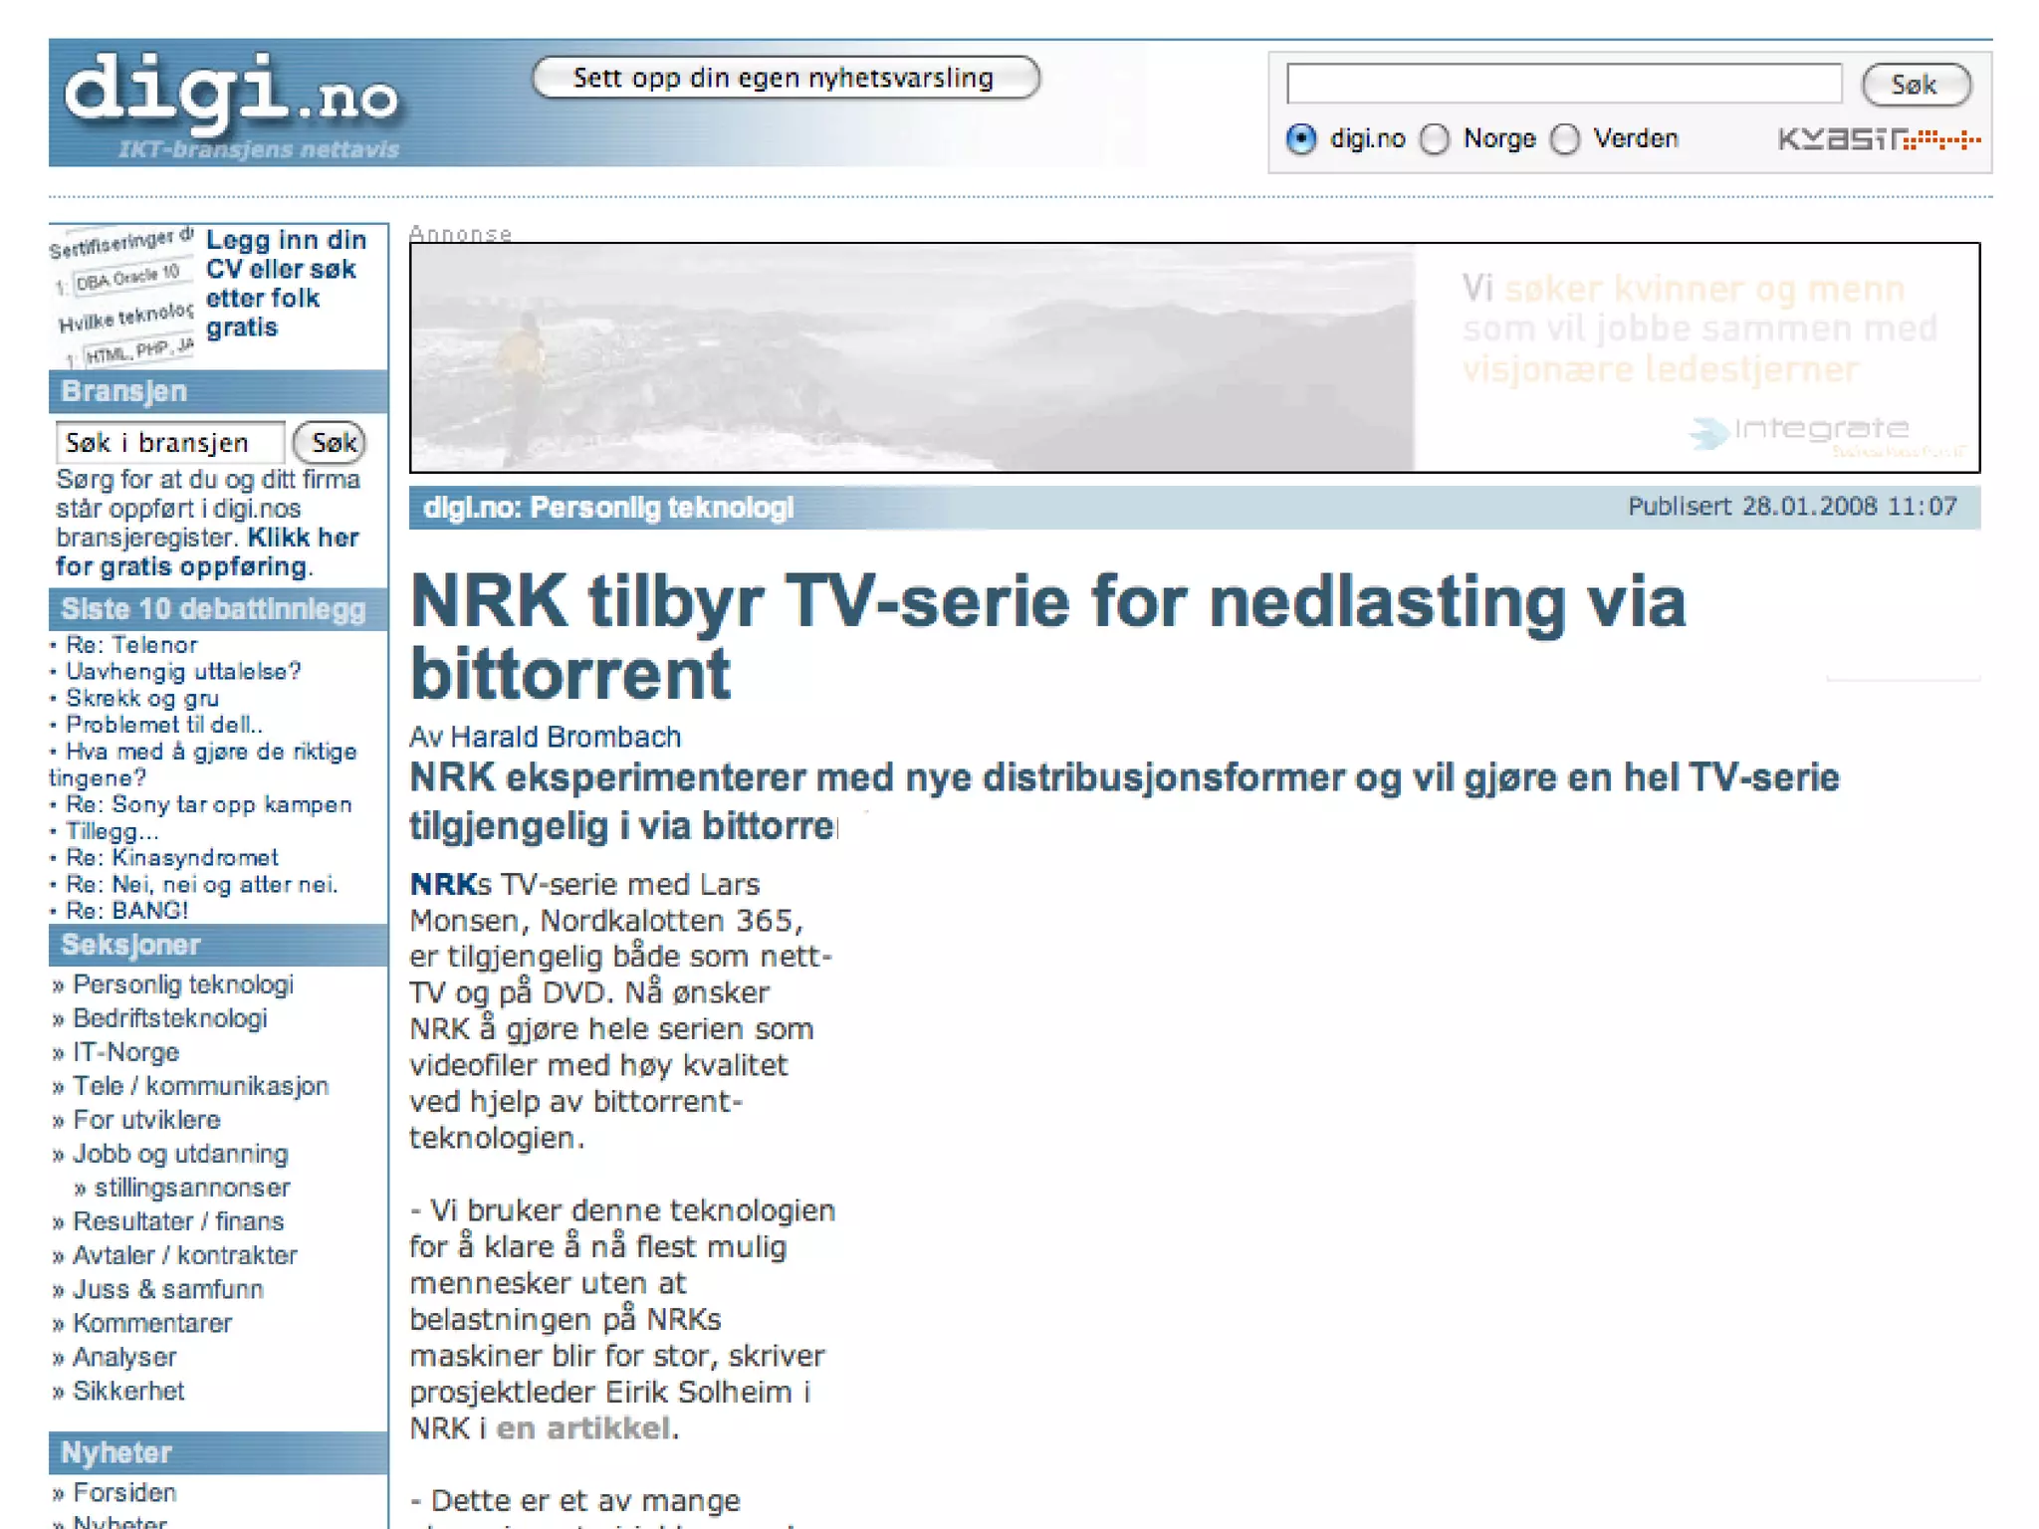Click the top Søk button
Viewport: 2039px width, 1529px height.
pyautogui.click(x=1916, y=84)
